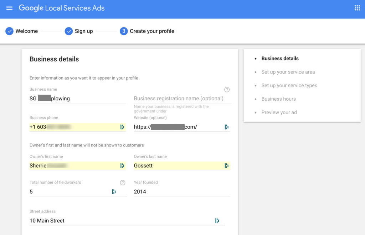Jump to Business hours section
Screen dimensions: 365x235
pos(278,99)
